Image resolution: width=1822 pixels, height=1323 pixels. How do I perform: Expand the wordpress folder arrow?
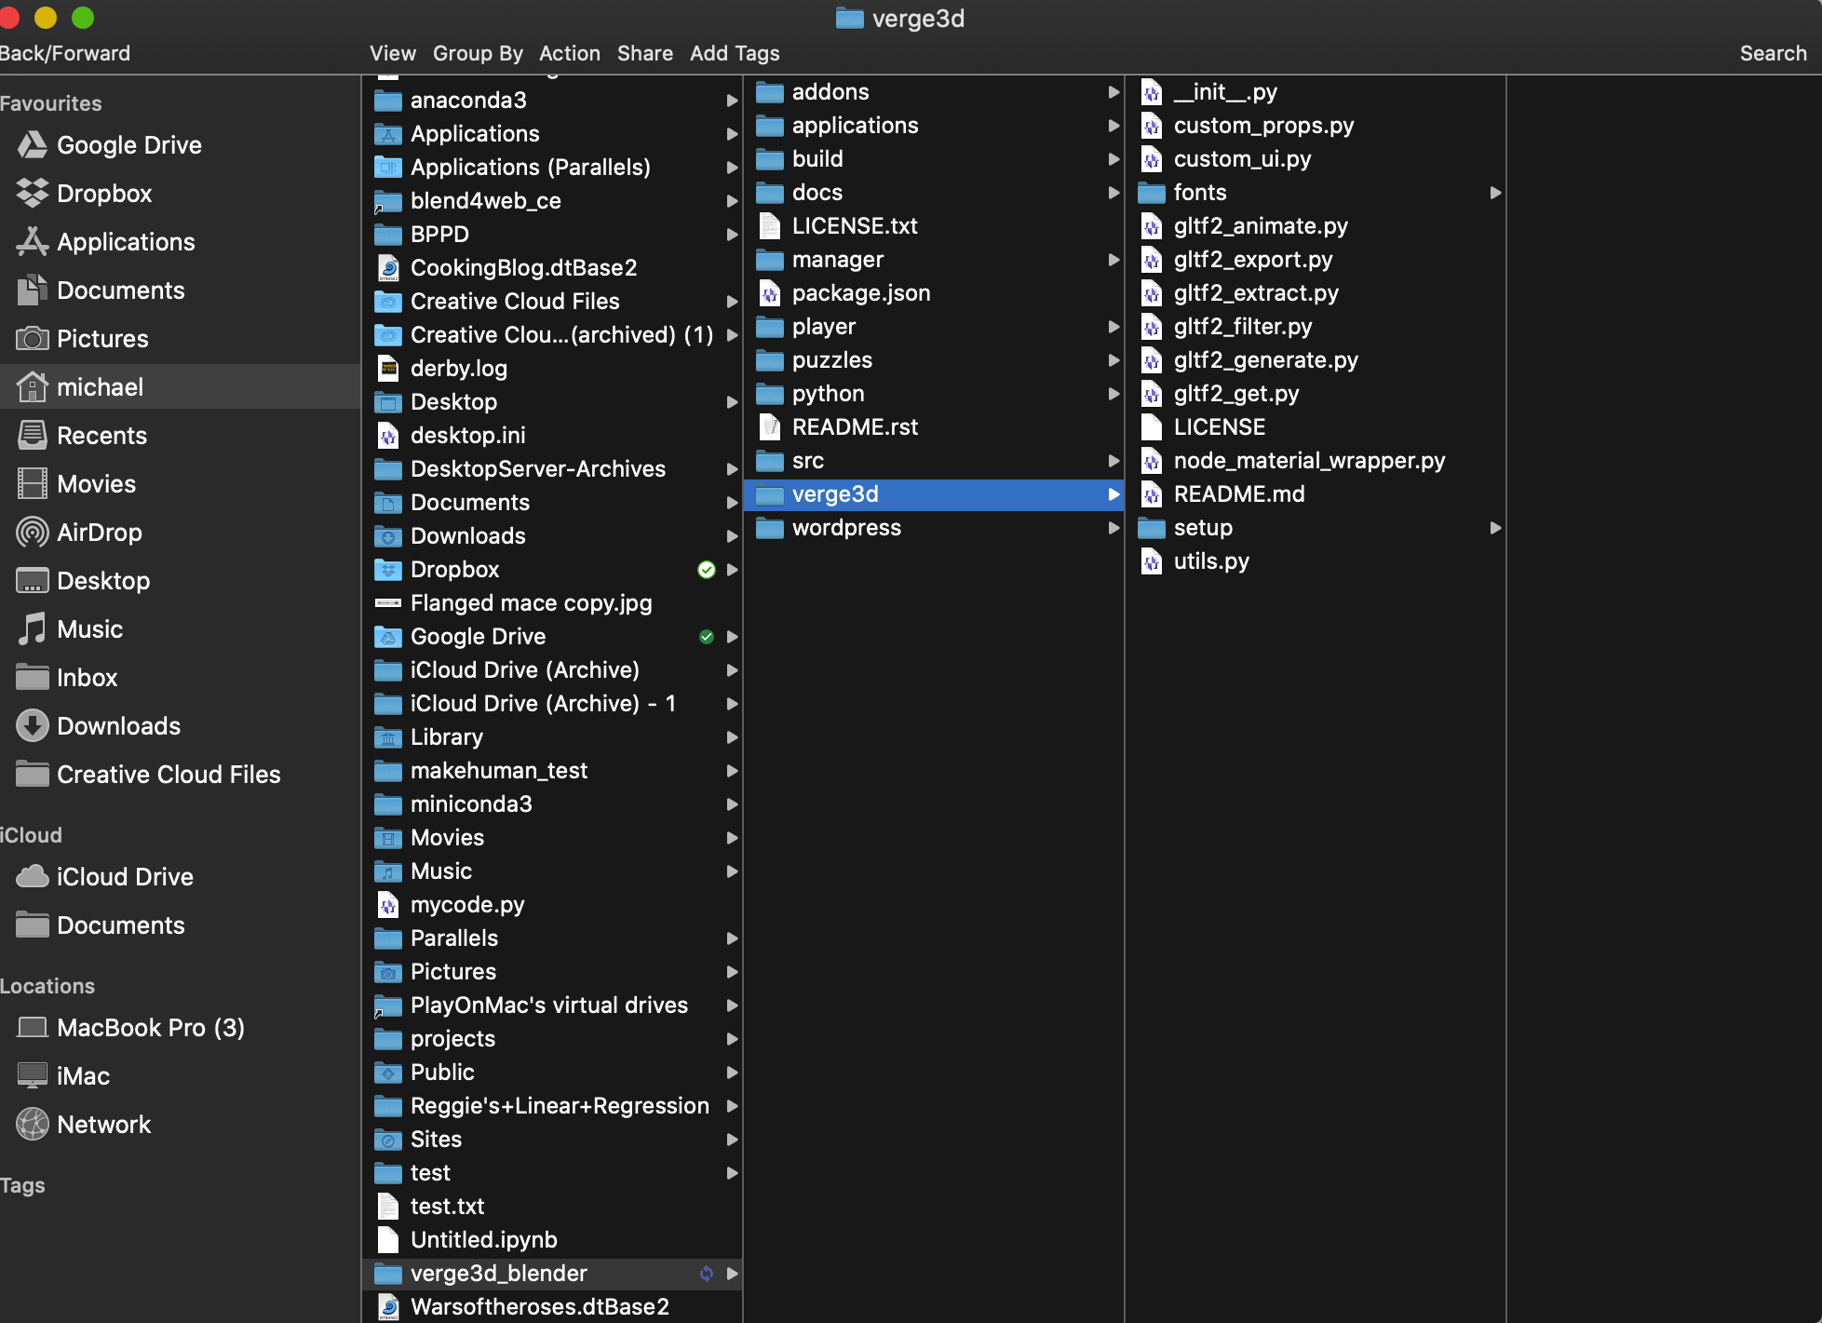coord(1113,528)
